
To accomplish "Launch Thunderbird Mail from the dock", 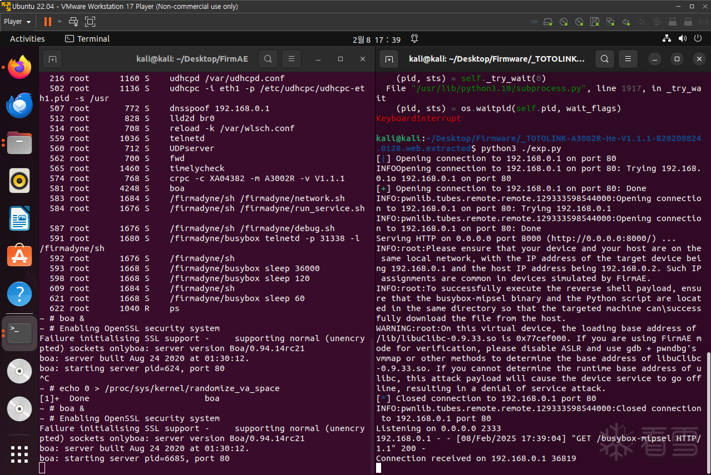I will pyautogui.click(x=19, y=106).
